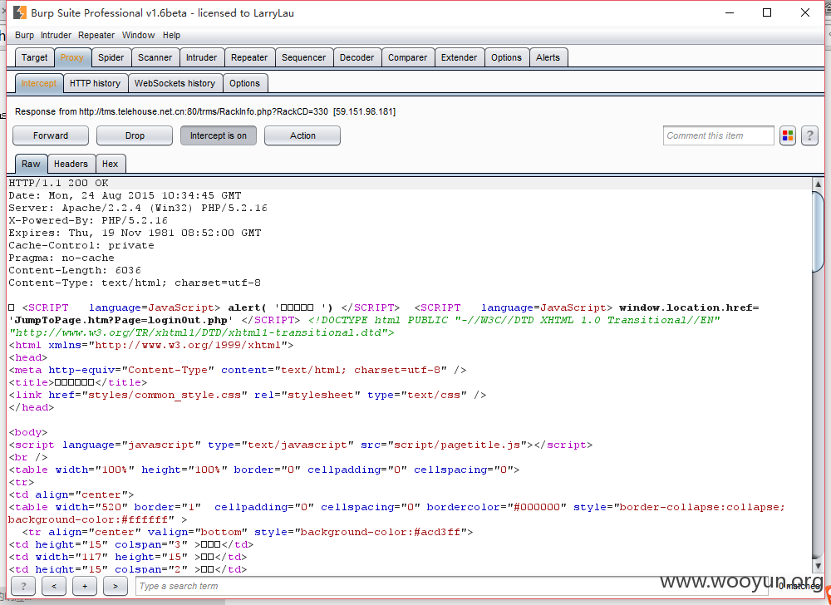This screenshot has height=605, width=831.
Task: Click the scrollbar up arrow
Action: pyautogui.click(x=818, y=184)
